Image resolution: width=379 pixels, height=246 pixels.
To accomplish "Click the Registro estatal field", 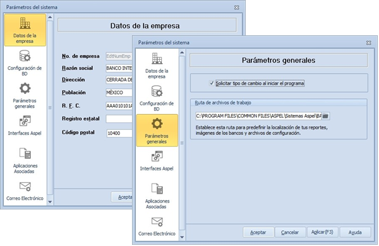I will (x=119, y=119).
